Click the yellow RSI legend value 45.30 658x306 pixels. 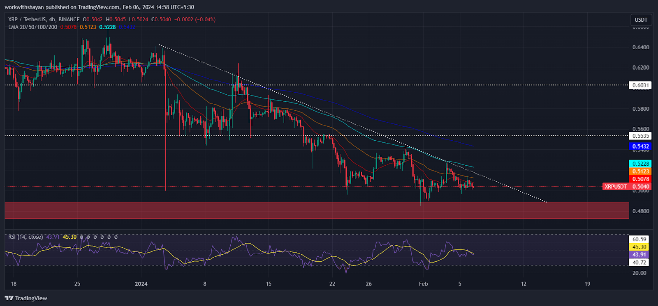[x=70, y=237]
